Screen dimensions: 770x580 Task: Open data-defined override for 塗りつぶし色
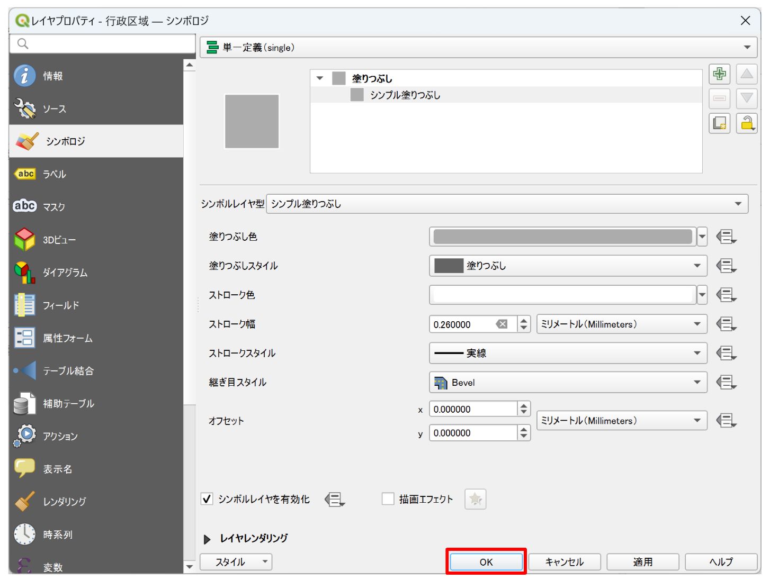coord(727,237)
